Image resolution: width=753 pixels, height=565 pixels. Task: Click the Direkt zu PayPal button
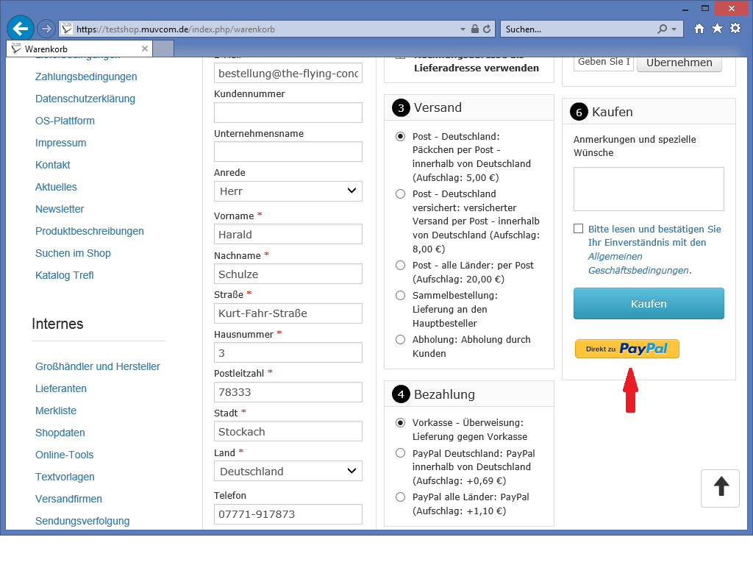tap(627, 349)
